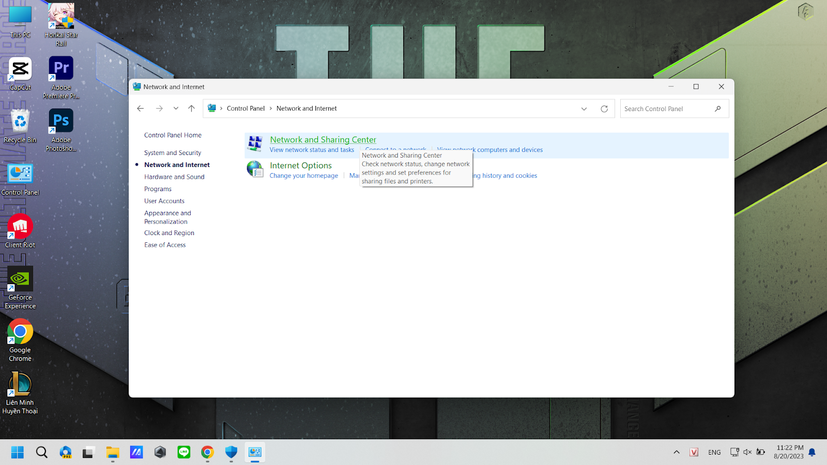Click Control Panel in the breadcrumb
The height and width of the screenshot is (465, 827).
(246, 109)
